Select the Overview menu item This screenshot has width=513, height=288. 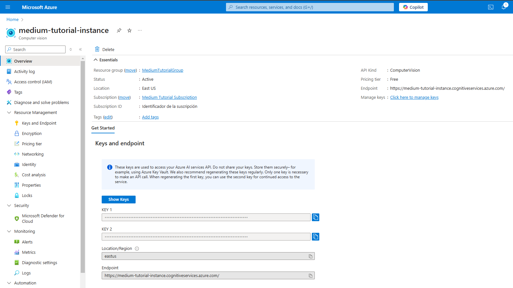pos(40,61)
